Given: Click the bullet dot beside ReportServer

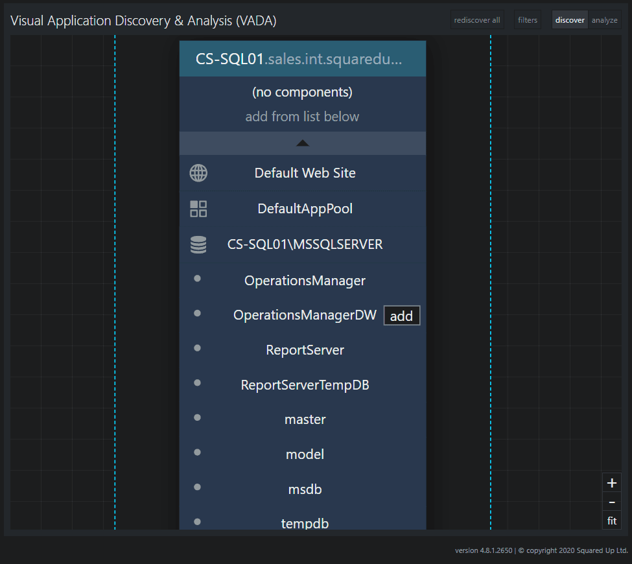Looking at the screenshot, I should click(x=197, y=348).
